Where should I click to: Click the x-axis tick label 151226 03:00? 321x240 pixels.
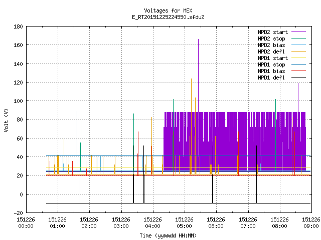click(121, 223)
